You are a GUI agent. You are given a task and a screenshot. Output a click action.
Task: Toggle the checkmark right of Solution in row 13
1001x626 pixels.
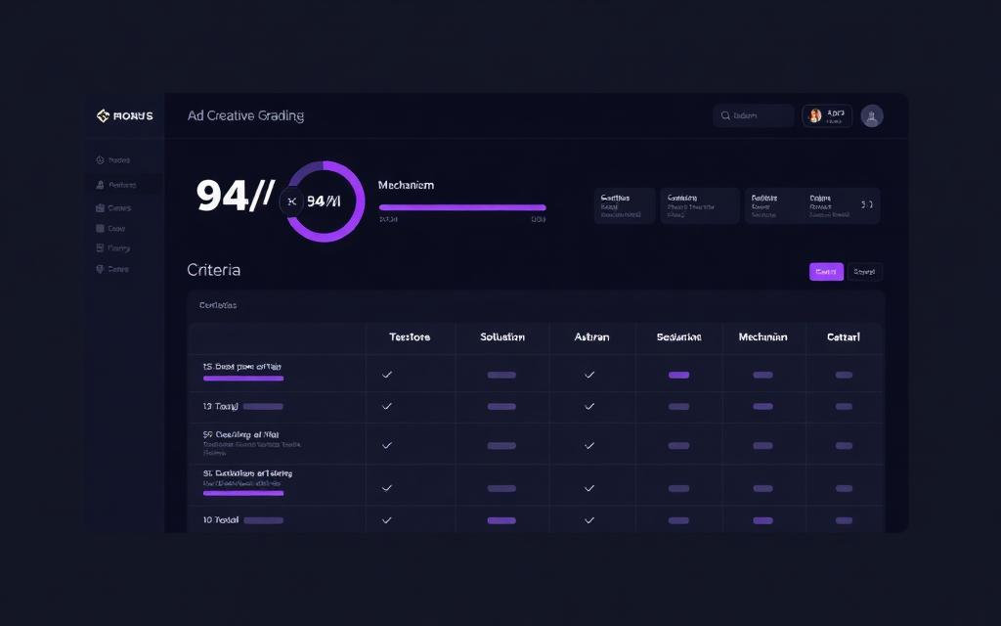589,406
